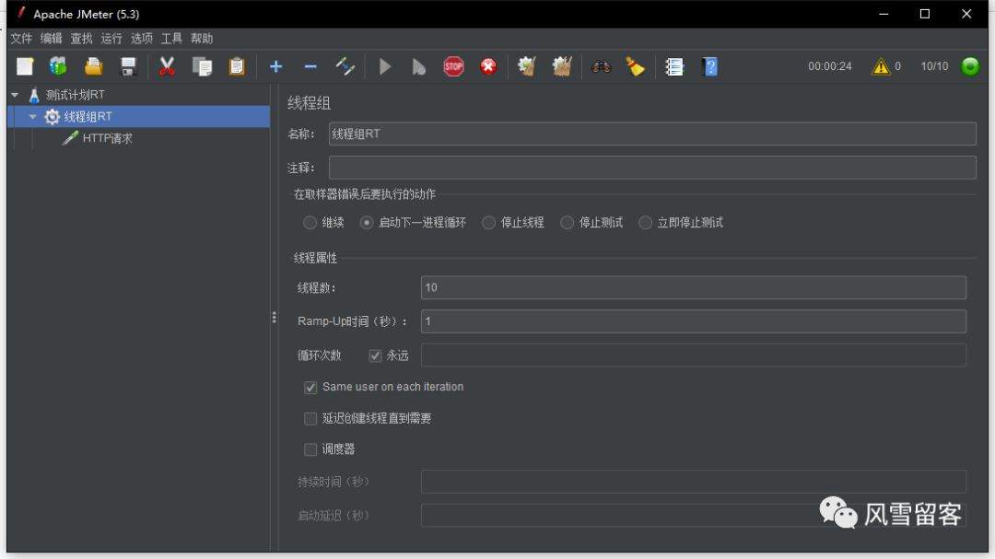This screenshot has height=559, width=995.
Task: Collapse the 线程组RT tree node
Action: click(33, 117)
